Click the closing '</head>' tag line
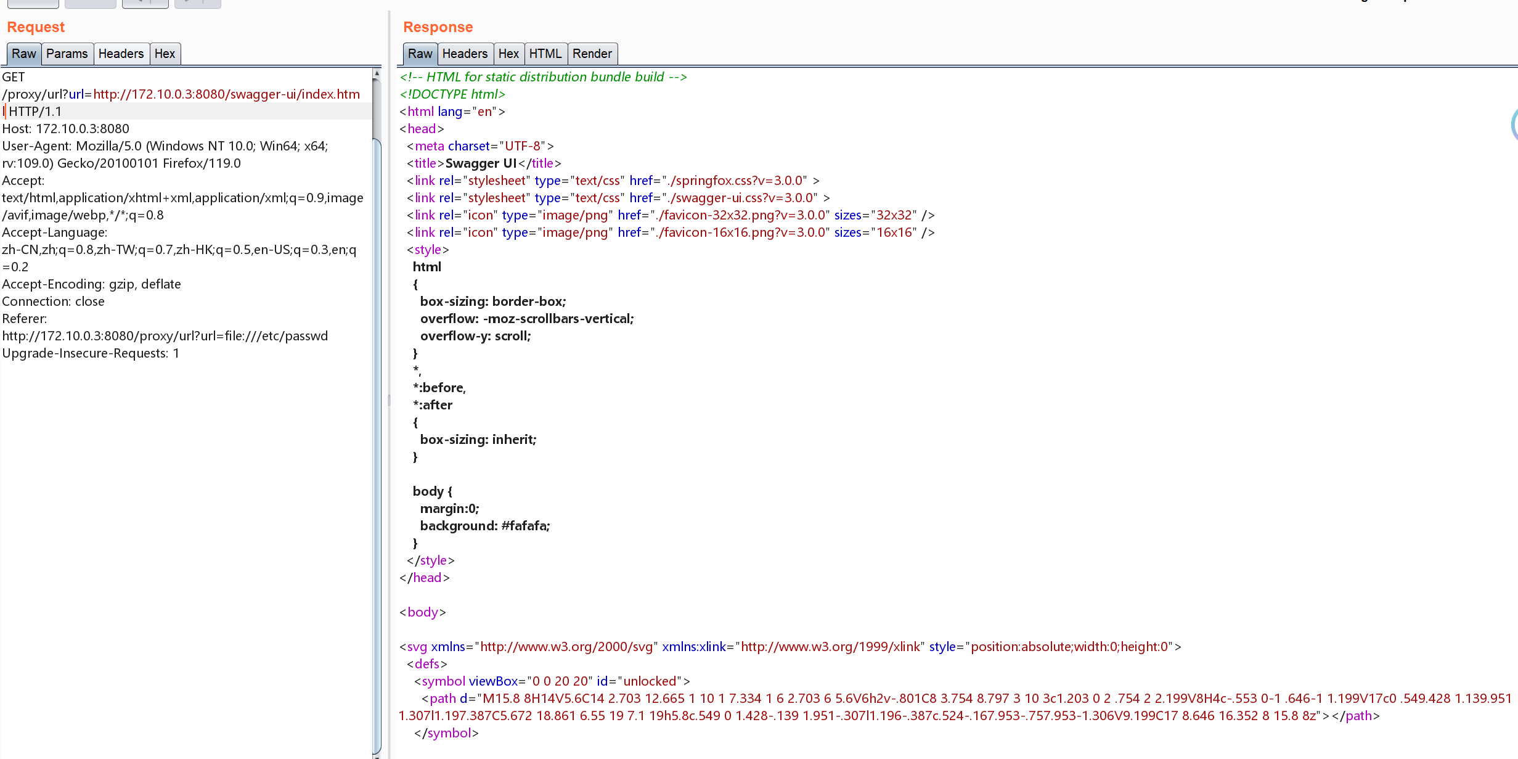 tap(425, 578)
